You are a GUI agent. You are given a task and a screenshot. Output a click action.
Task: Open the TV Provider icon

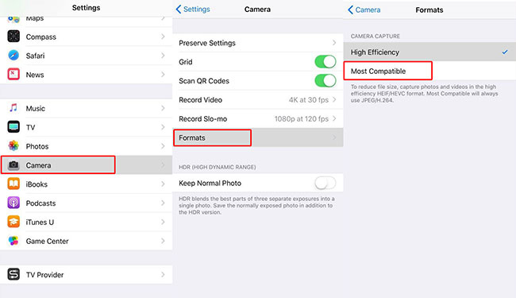[13, 274]
